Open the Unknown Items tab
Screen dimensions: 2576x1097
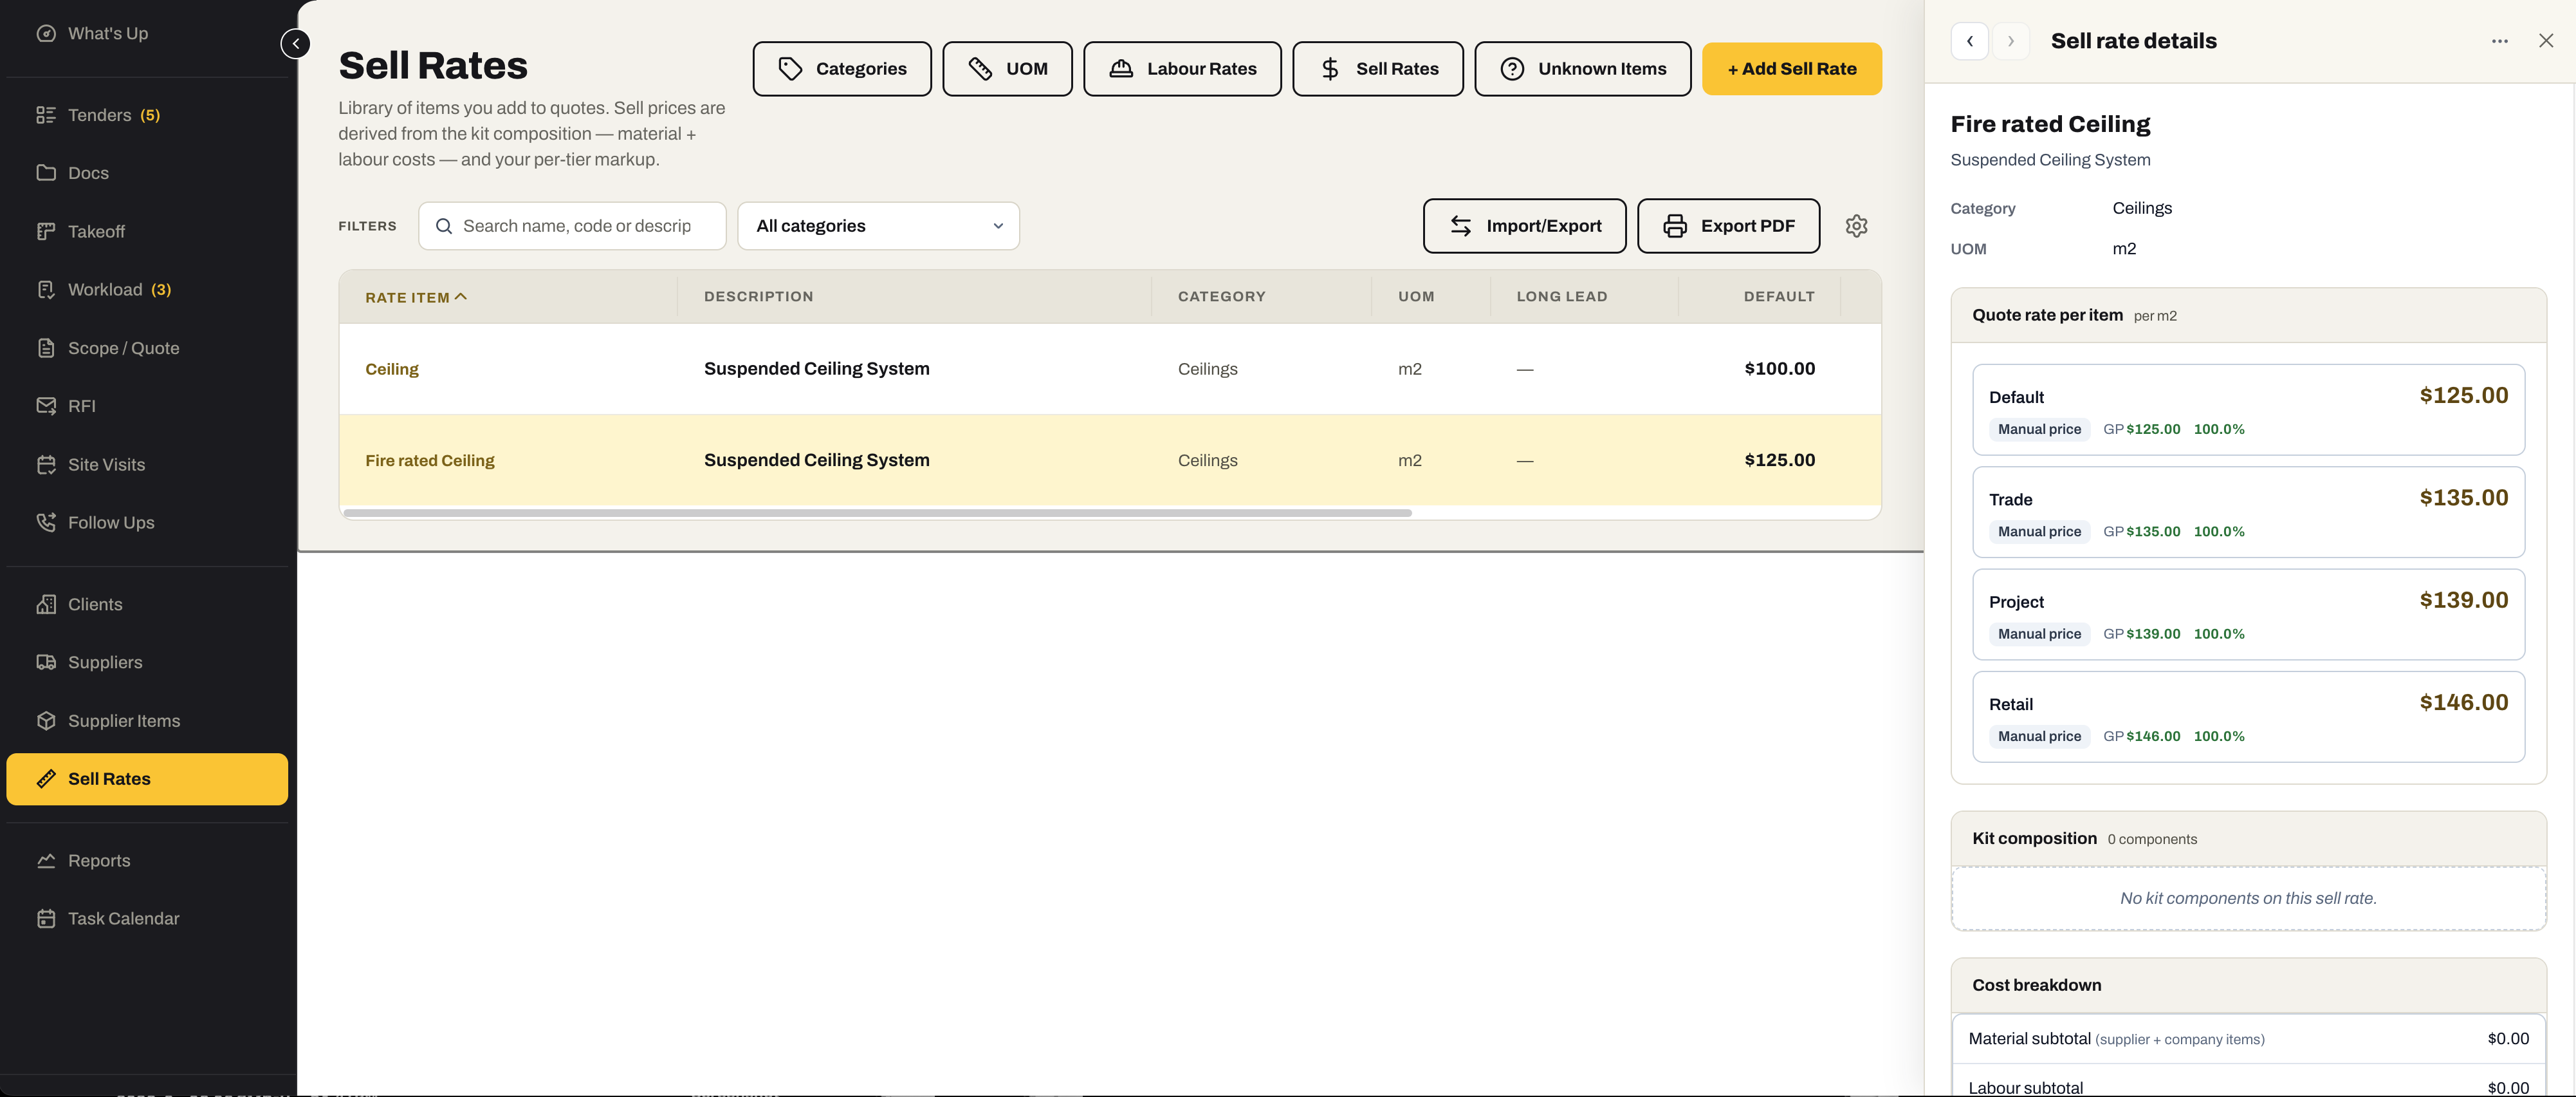click(1582, 69)
